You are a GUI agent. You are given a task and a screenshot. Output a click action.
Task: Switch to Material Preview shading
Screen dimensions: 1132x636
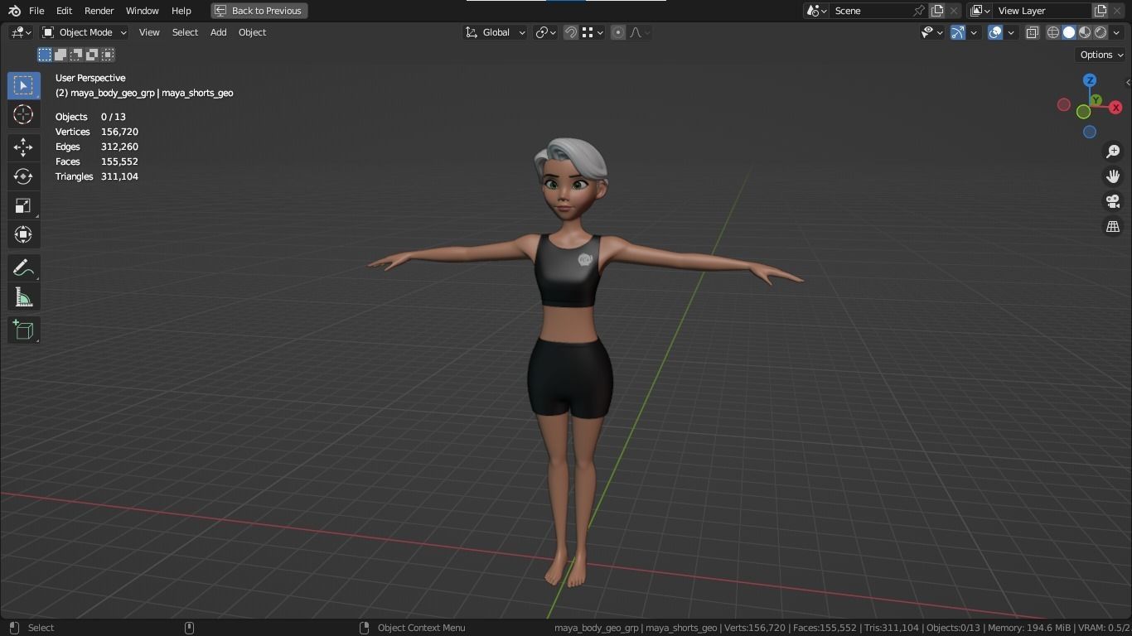[1085, 32]
